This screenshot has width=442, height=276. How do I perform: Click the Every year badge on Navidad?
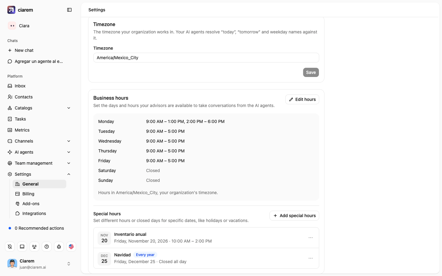(145, 255)
